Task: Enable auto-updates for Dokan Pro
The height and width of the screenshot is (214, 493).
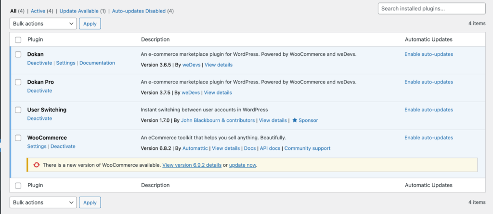Action: pyautogui.click(x=428, y=82)
